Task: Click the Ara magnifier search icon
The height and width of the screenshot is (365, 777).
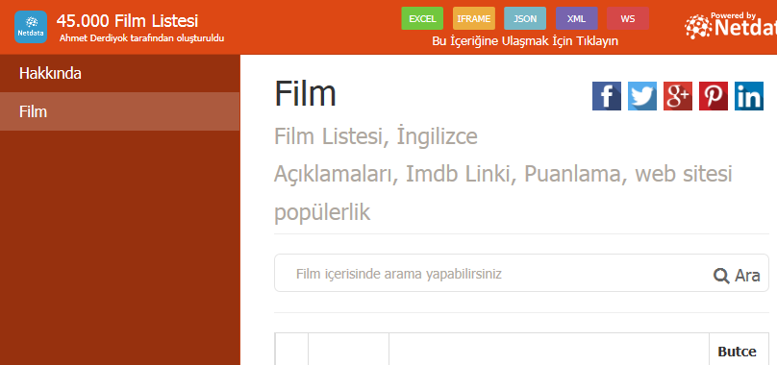Action: pos(721,276)
